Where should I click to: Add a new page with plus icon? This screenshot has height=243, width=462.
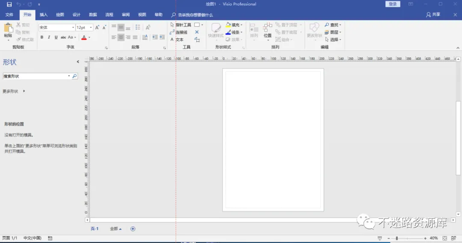pyautogui.click(x=133, y=229)
